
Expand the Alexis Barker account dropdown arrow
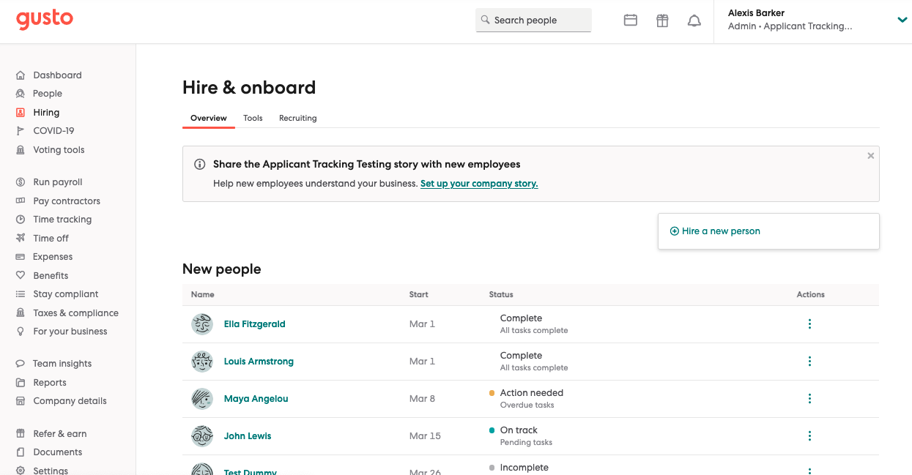902,20
